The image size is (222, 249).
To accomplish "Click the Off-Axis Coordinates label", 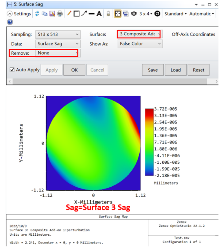I will (193, 34).
